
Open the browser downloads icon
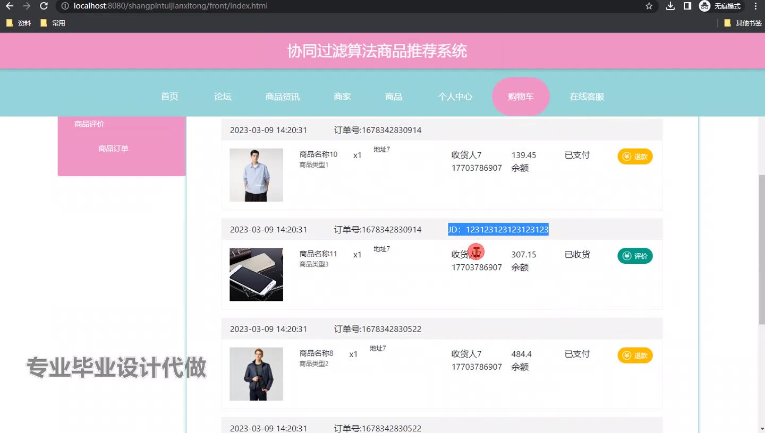coord(670,6)
